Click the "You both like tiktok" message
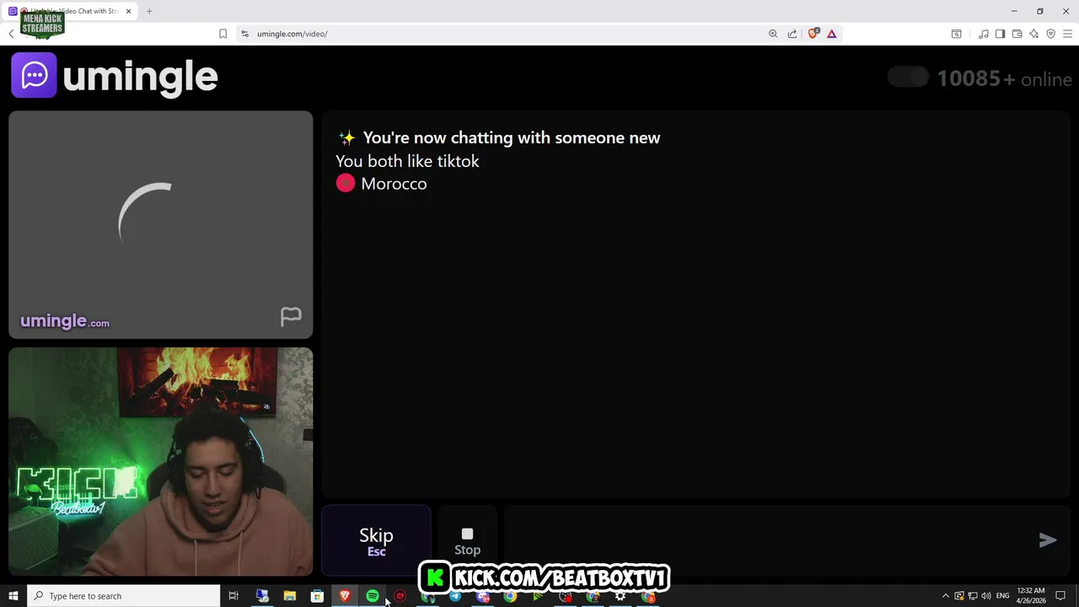This screenshot has width=1079, height=607. click(x=407, y=161)
